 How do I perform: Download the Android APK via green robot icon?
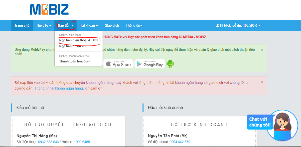click(x=170, y=64)
